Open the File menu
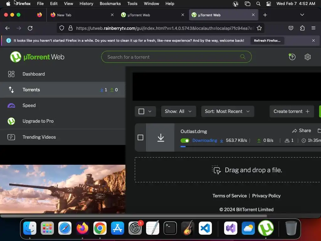 click(x=40, y=3)
